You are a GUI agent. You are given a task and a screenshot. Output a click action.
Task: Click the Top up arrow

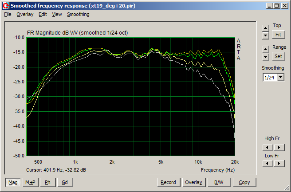(x=266, y=28)
